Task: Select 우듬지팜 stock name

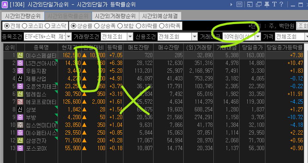Action: (x=36, y=71)
